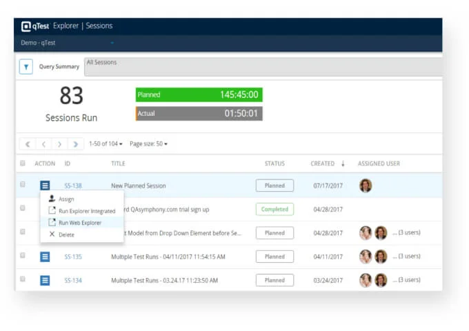Click the qTest logo icon
The height and width of the screenshot is (331, 469).
(26, 26)
